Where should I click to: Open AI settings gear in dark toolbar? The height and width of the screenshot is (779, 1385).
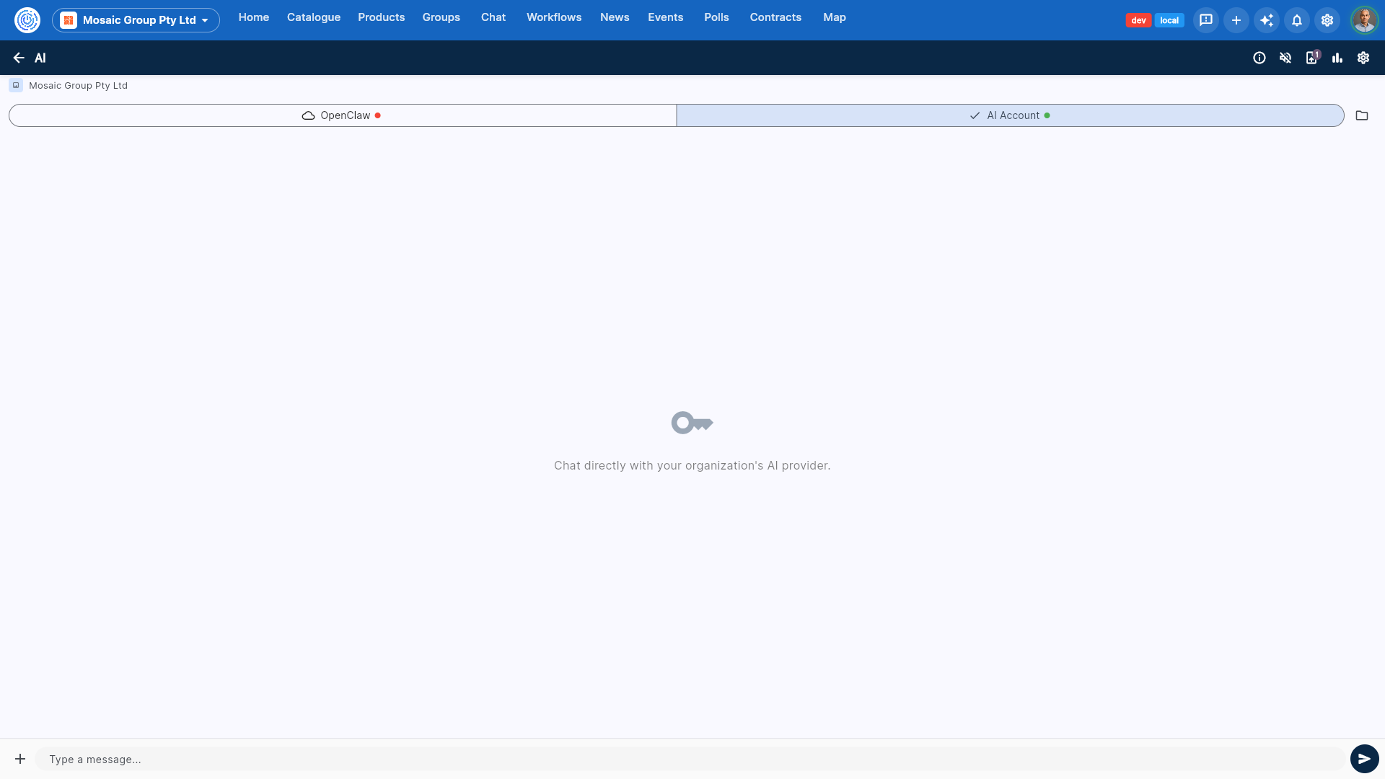coord(1363,58)
